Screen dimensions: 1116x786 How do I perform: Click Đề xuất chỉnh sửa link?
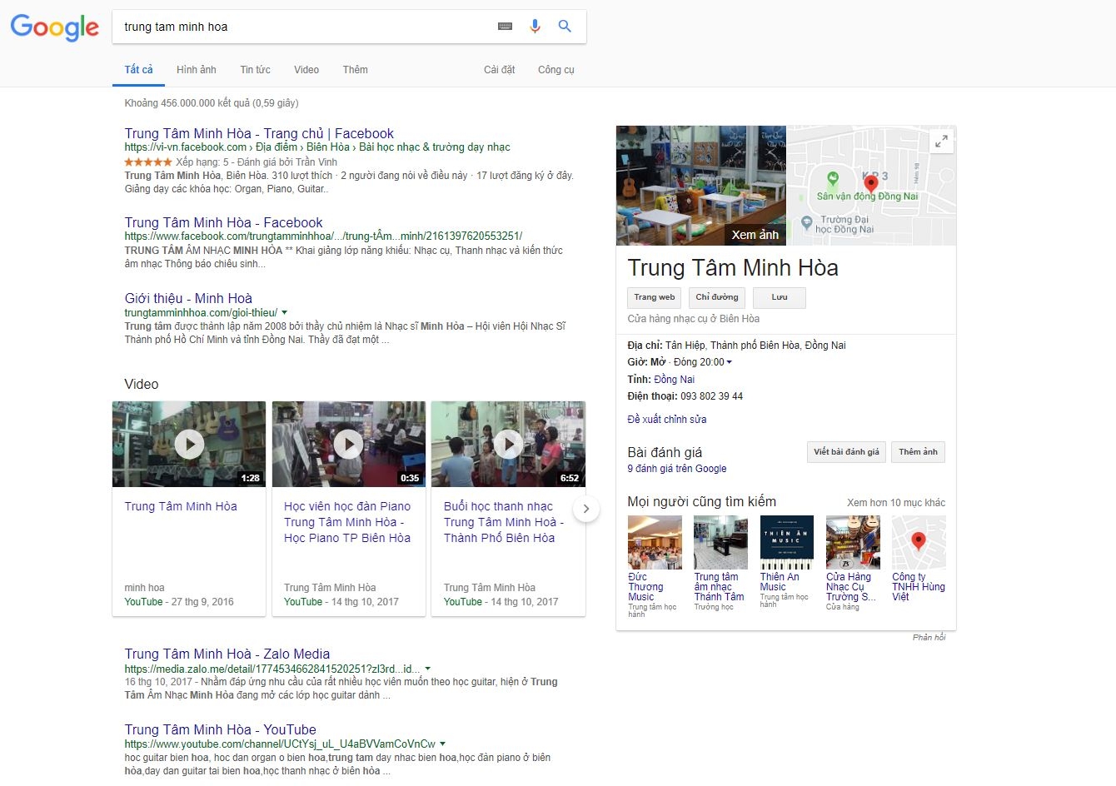666,420
